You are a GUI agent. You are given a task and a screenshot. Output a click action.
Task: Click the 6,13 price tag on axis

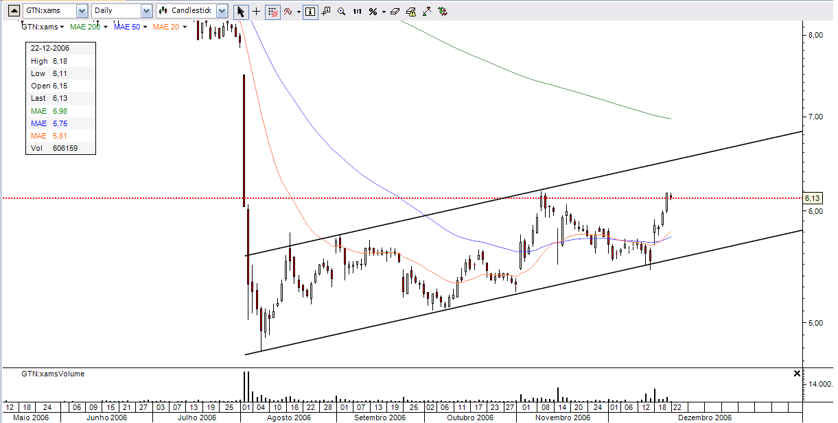click(813, 198)
